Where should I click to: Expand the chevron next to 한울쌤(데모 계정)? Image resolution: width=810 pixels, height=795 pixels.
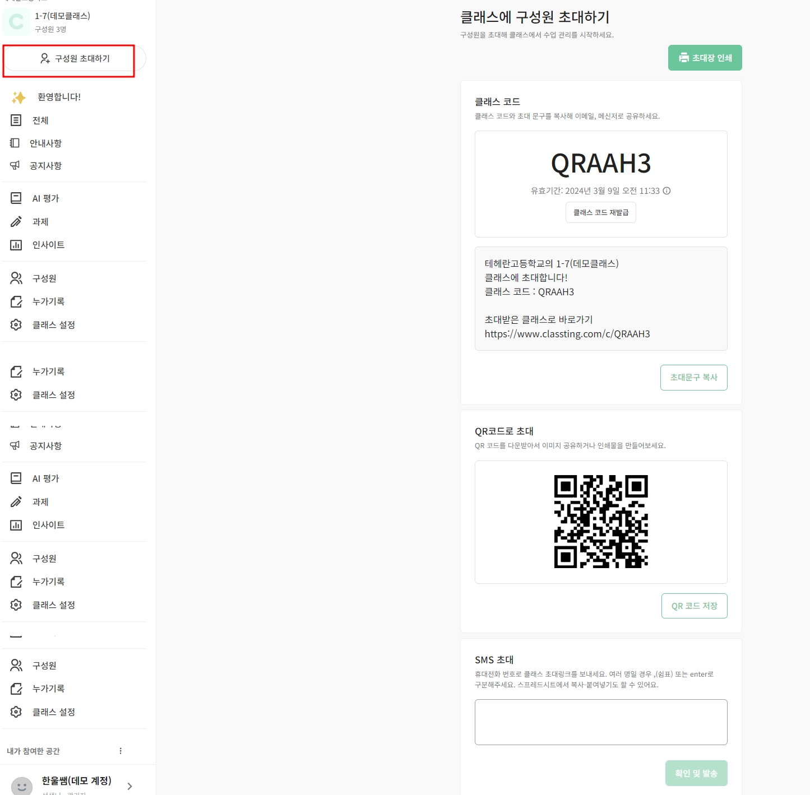[x=129, y=786]
